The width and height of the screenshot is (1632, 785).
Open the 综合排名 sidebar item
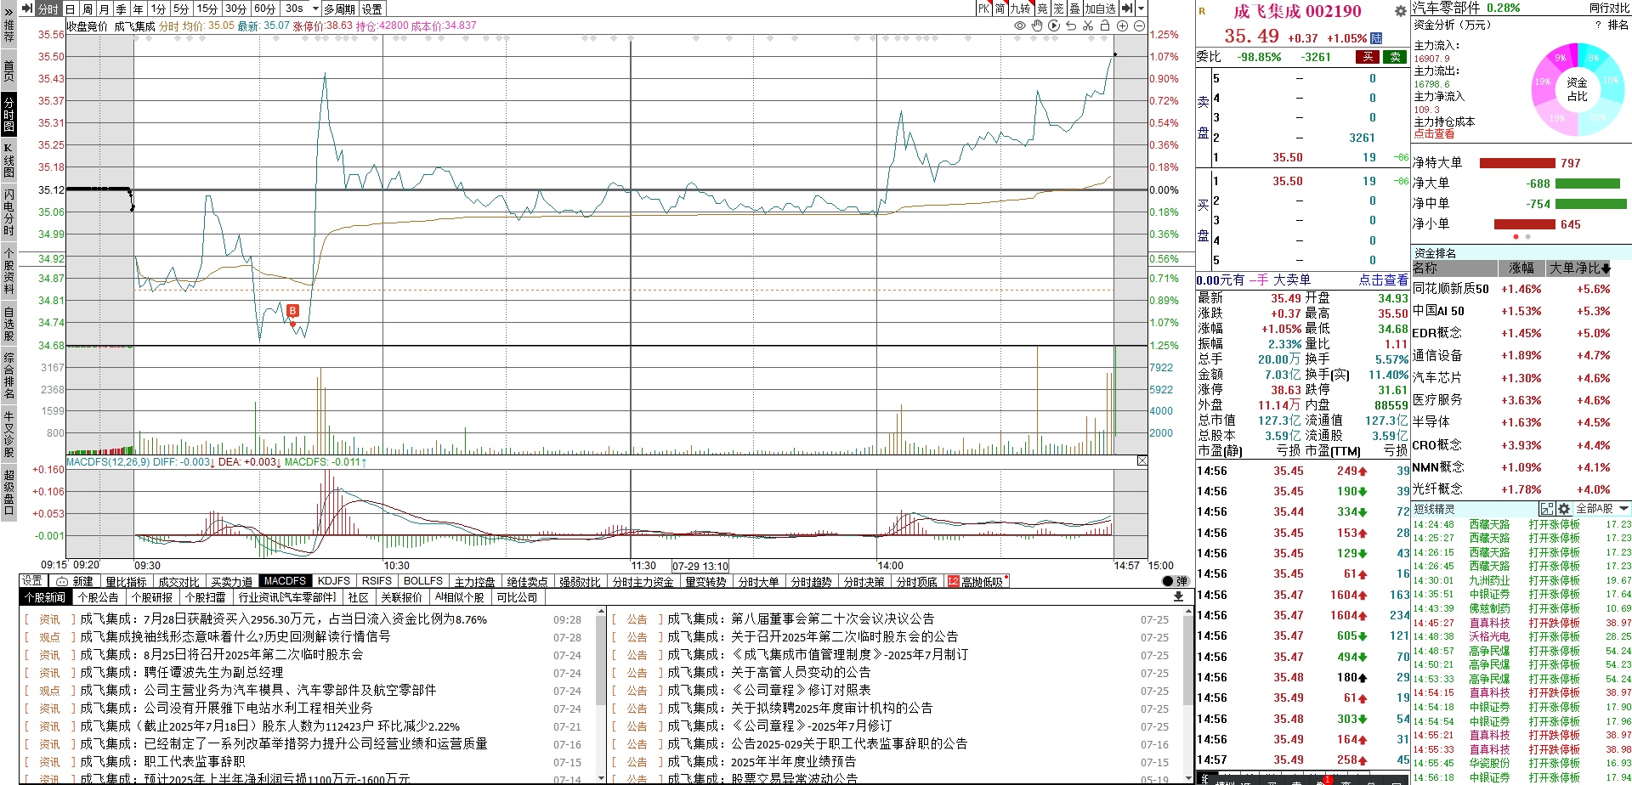pyautogui.click(x=8, y=375)
